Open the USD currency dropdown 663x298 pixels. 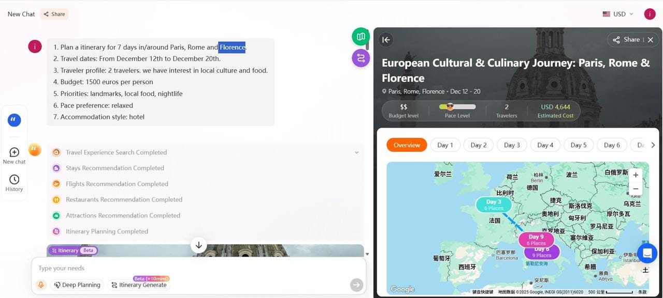618,14
